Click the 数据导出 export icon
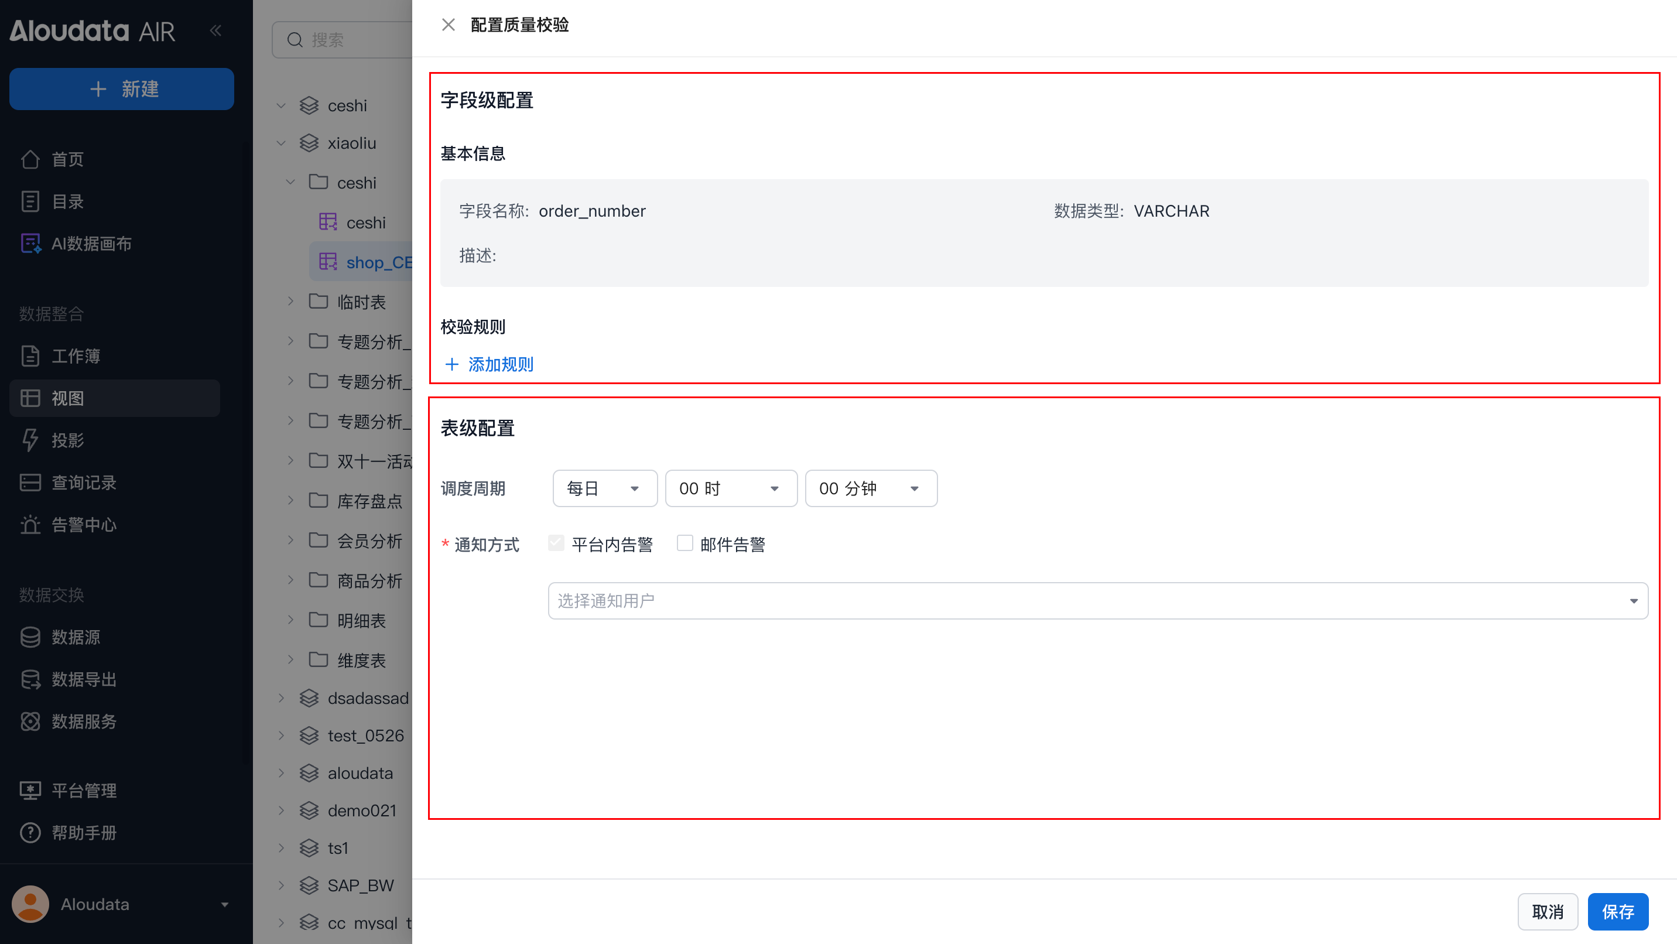The image size is (1677, 944). click(x=30, y=679)
